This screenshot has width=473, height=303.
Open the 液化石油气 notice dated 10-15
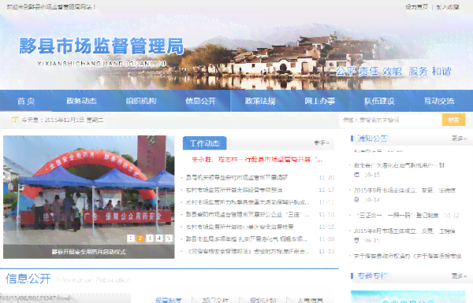(399, 170)
